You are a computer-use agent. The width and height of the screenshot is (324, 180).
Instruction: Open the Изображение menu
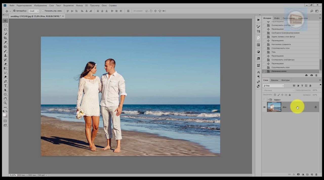pyautogui.click(x=40, y=5)
